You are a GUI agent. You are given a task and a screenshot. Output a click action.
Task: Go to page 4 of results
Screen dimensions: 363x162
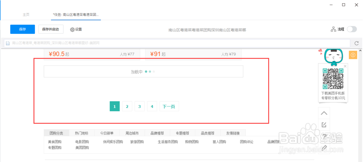coord(152,106)
